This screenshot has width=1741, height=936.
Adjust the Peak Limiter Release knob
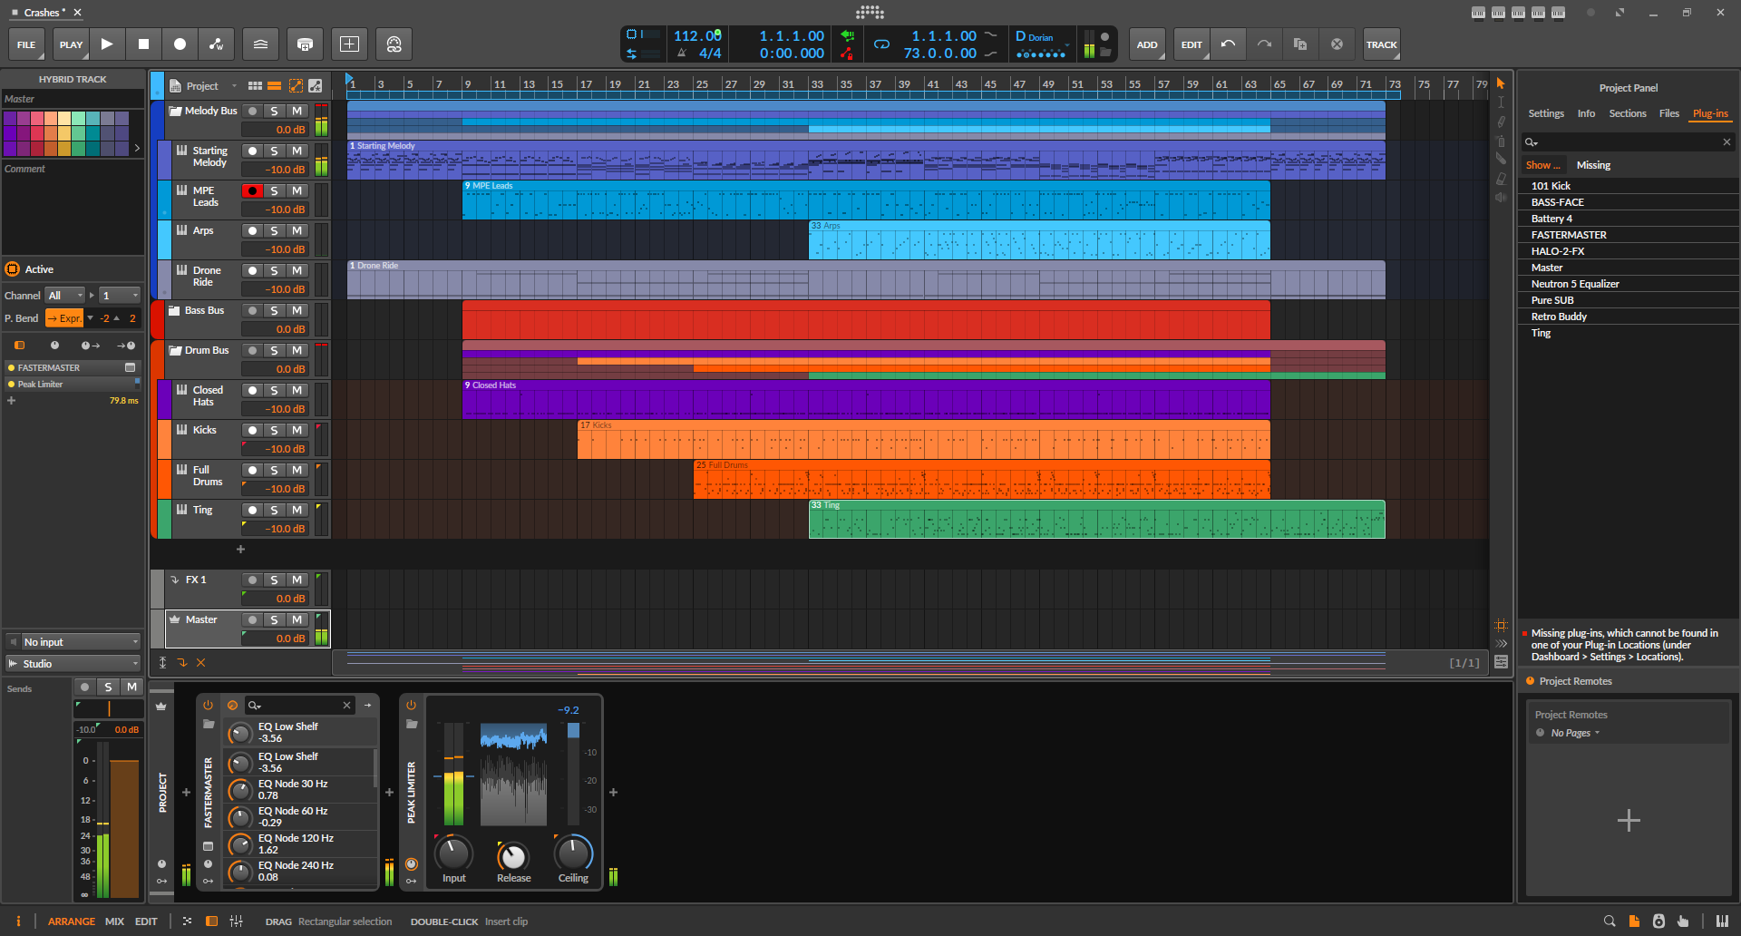[x=513, y=855]
